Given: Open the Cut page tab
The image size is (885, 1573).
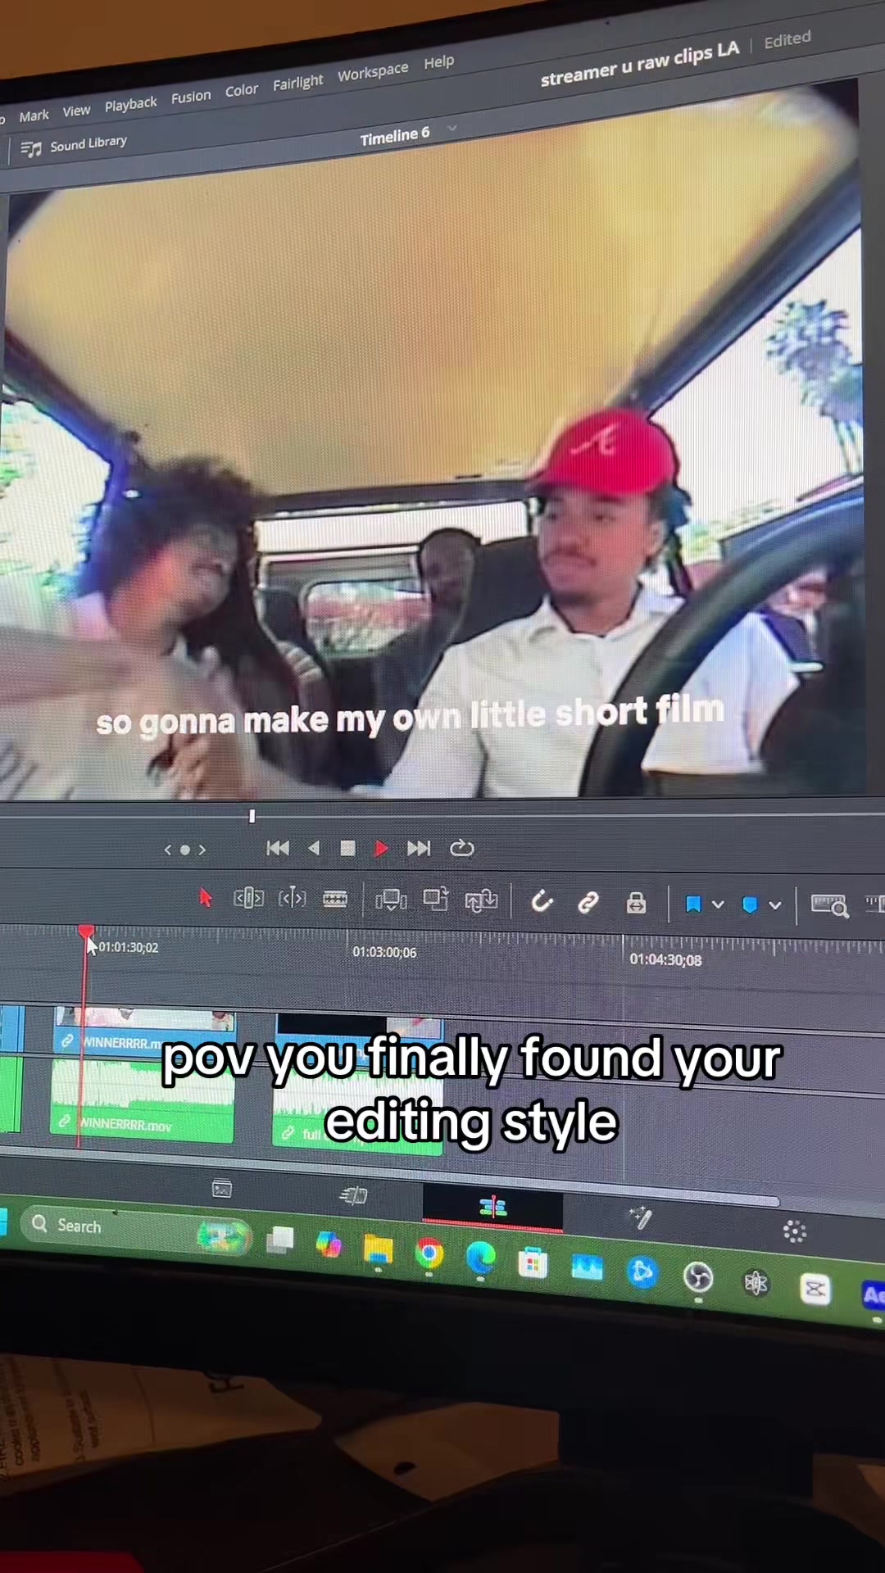Looking at the screenshot, I should click(353, 1196).
